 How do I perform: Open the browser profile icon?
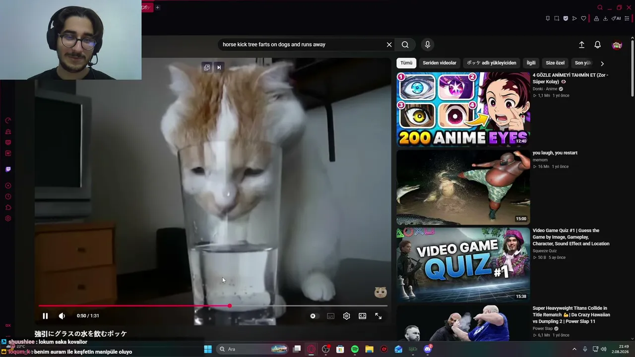click(597, 18)
